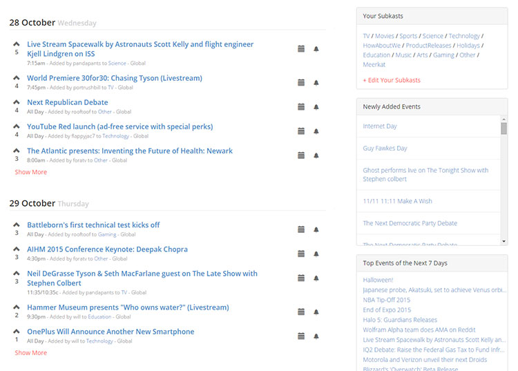Image resolution: width=518 pixels, height=371 pixels.
Task: Upvote World Premiere 30for30 Chasing Tyson
Action: 16,78
